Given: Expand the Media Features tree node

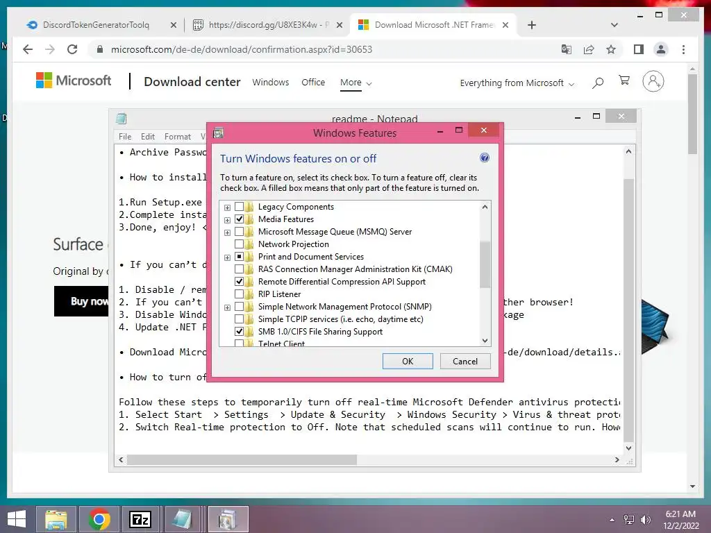Looking at the screenshot, I should (227, 220).
